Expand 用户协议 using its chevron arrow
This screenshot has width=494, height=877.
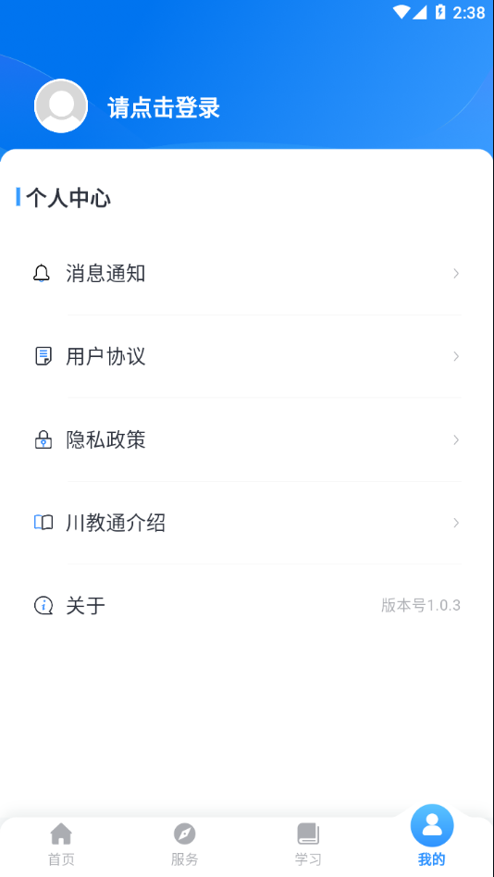[x=456, y=356]
